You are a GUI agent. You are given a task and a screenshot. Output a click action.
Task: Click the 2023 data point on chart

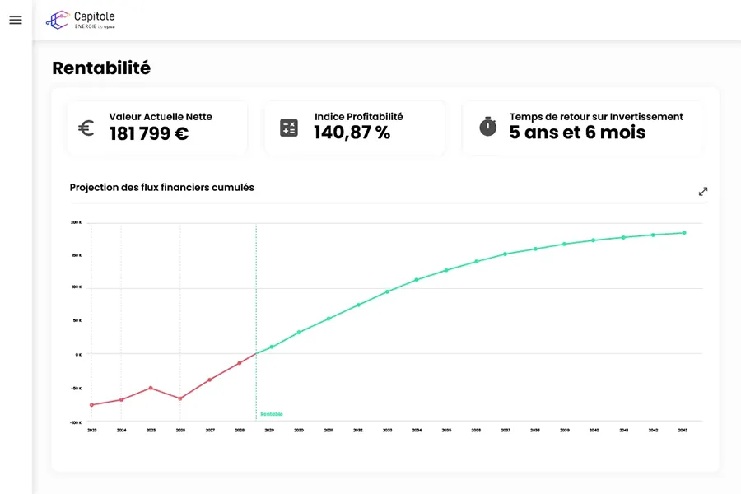91,405
